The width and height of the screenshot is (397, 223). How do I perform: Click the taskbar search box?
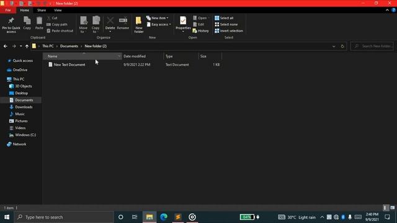[64, 217]
